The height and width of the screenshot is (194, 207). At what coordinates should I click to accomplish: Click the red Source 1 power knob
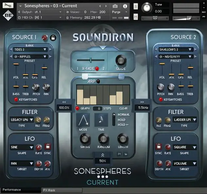(x=45, y=38)
